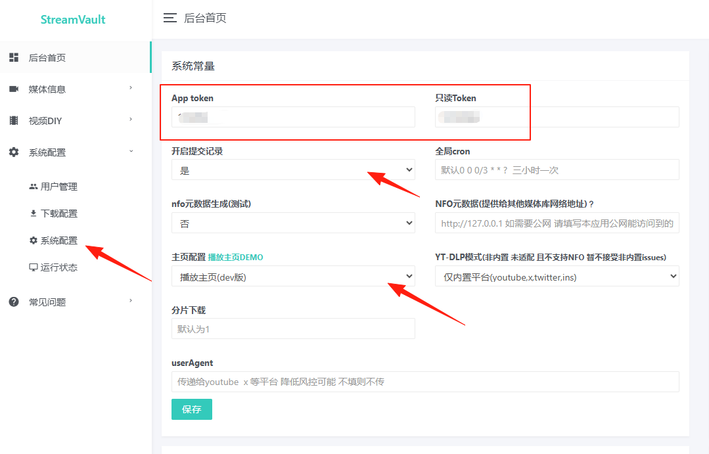The image size is (709, 454).
Task: Toggle the hamburger menu icon
Action: [x=170, y=18]
